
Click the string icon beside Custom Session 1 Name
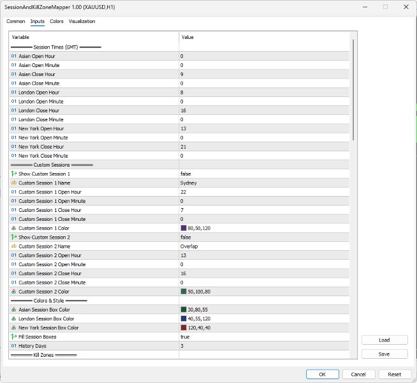pyautogui.click(x=14, y=183)
